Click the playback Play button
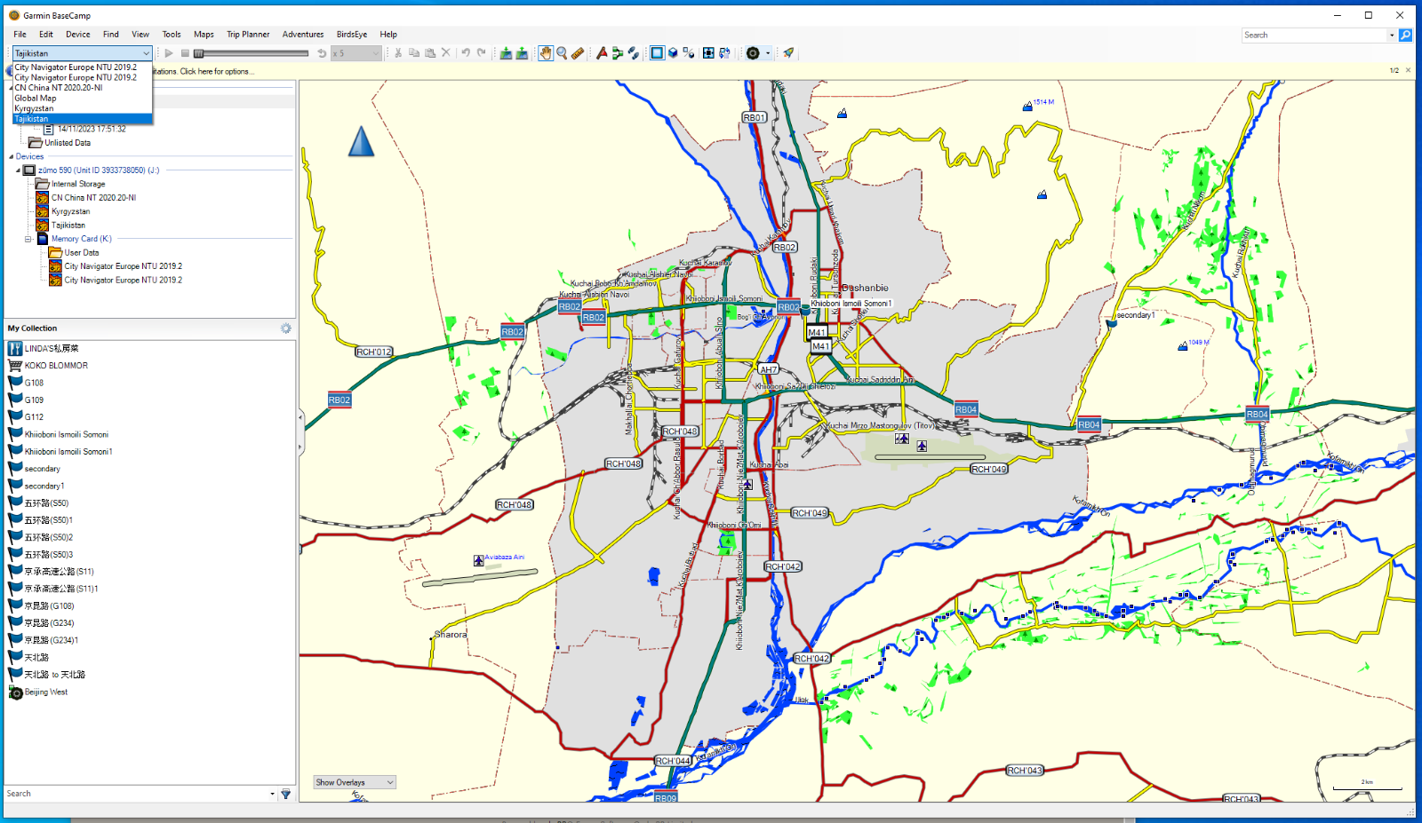The image size is (1422, 823). pos(169,53)
